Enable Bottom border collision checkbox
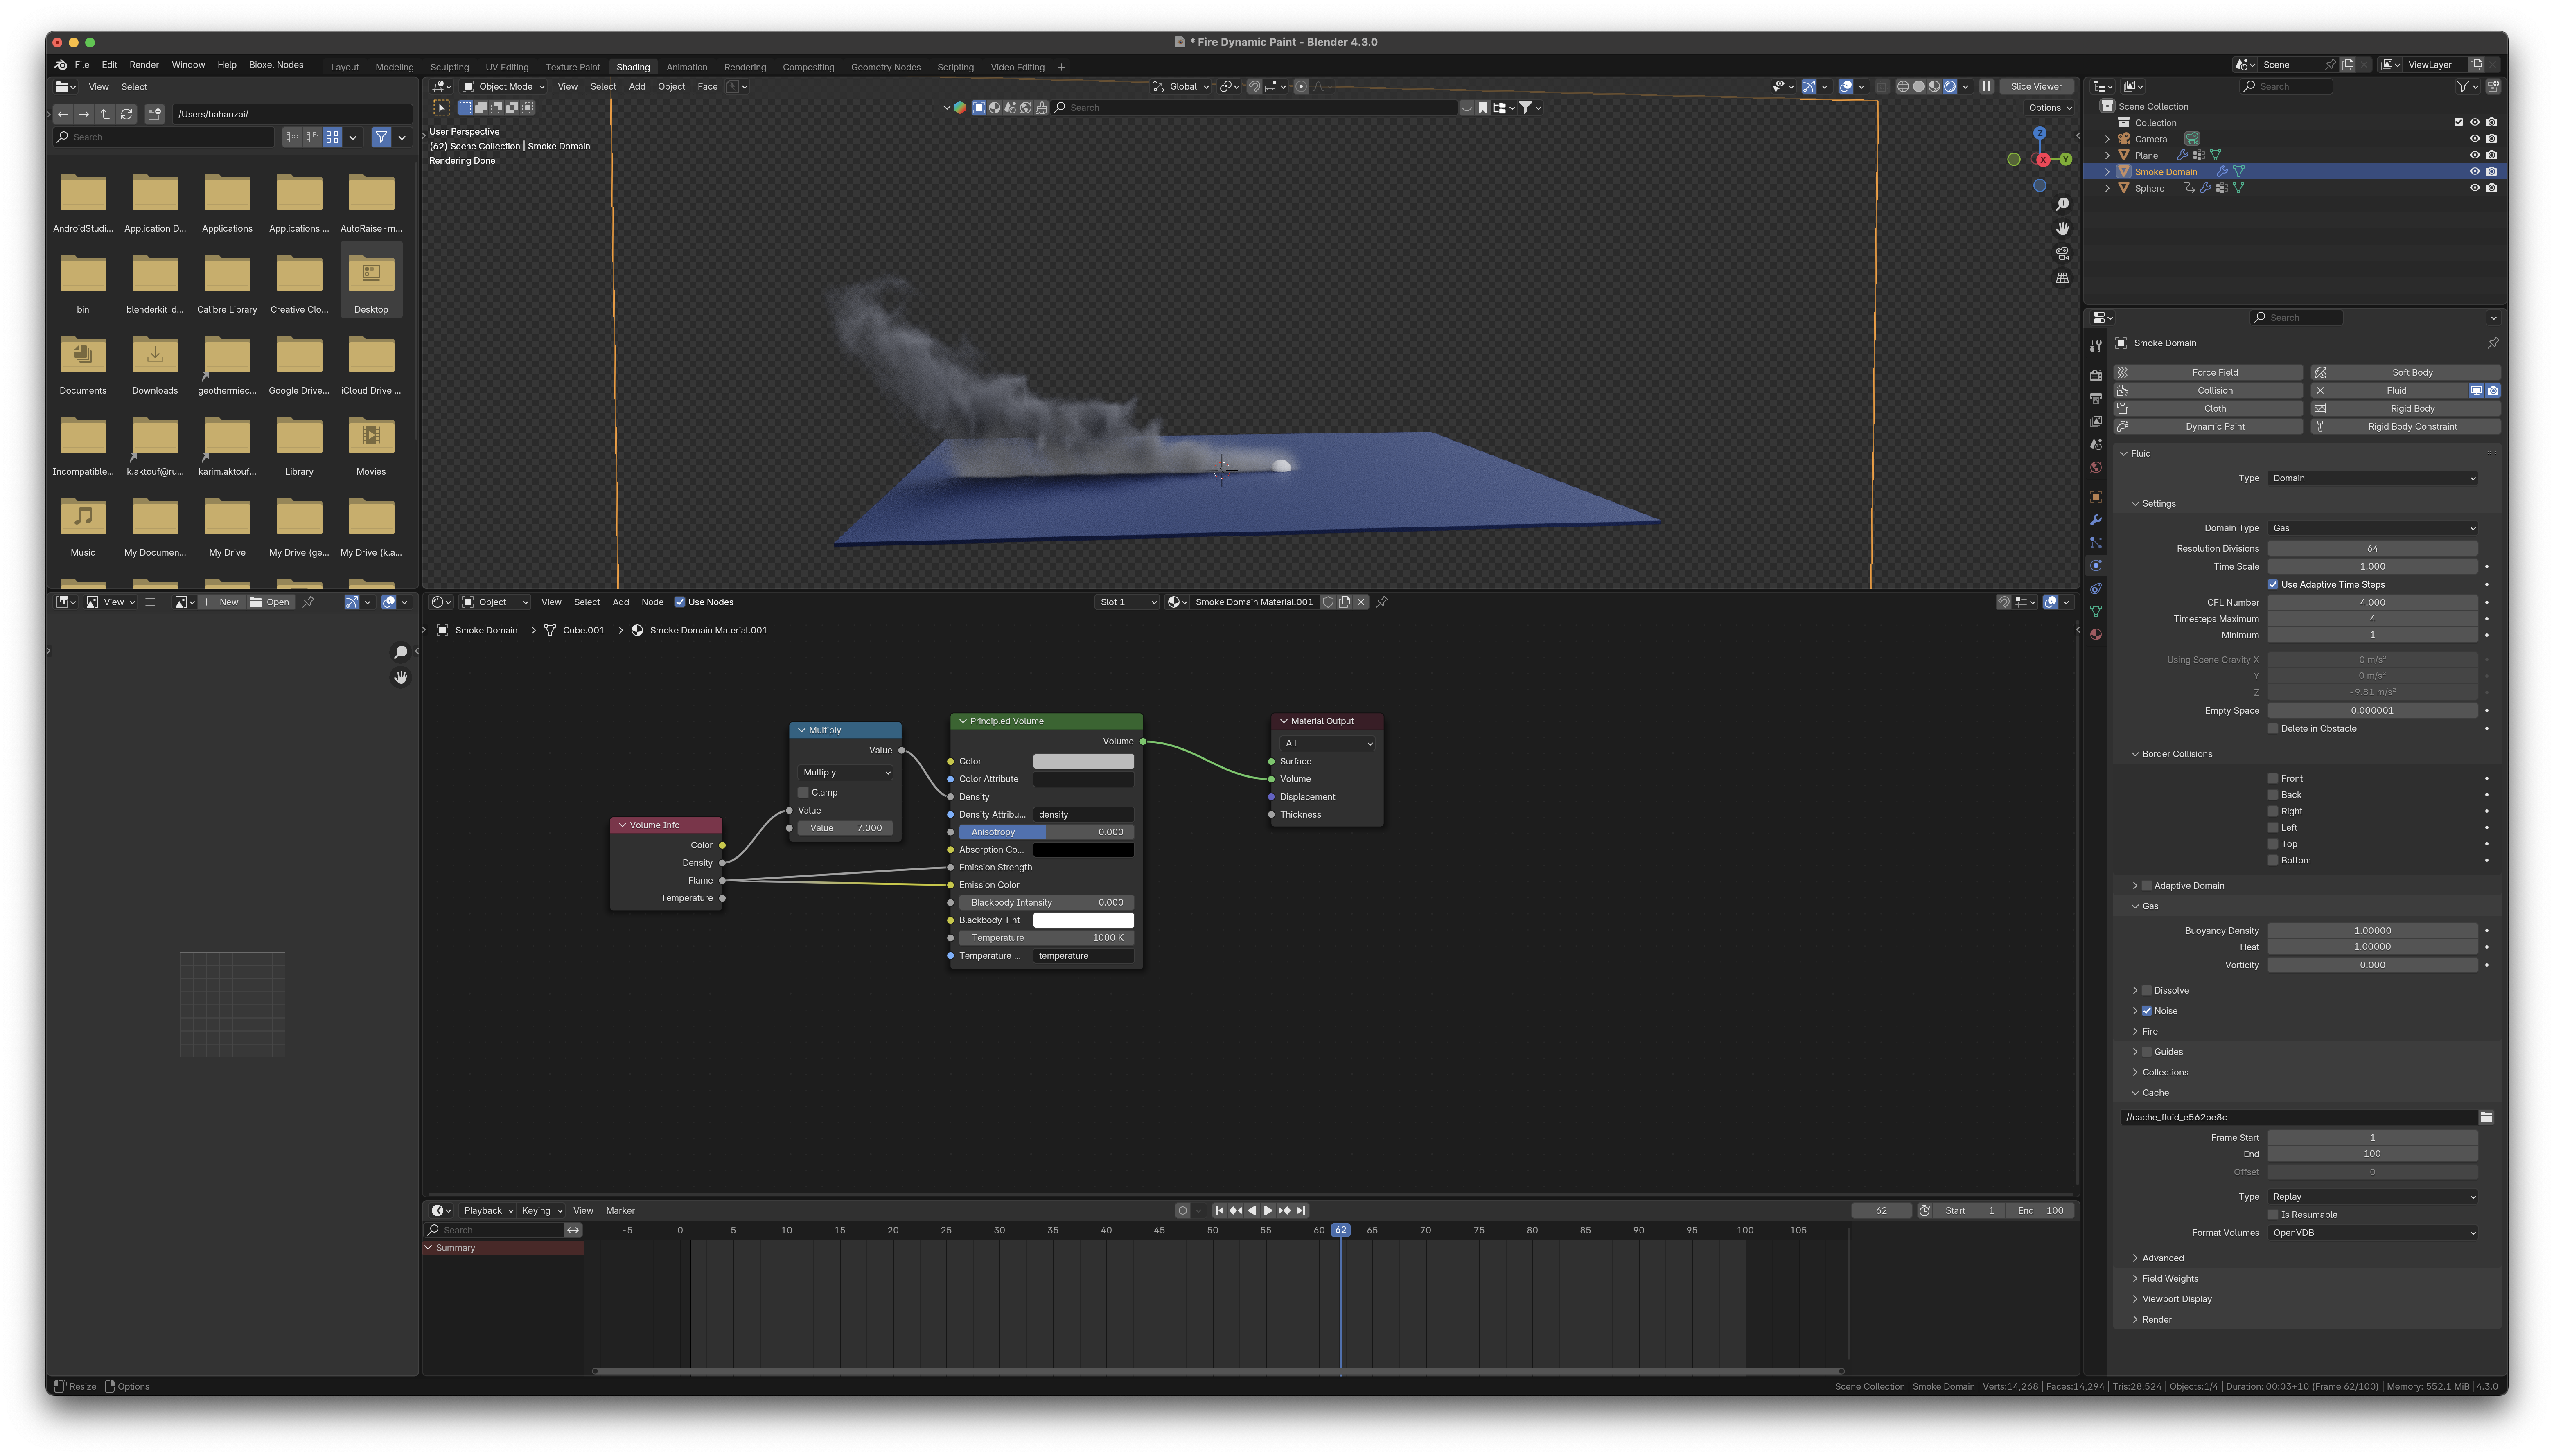 (x=2273, y=860)
